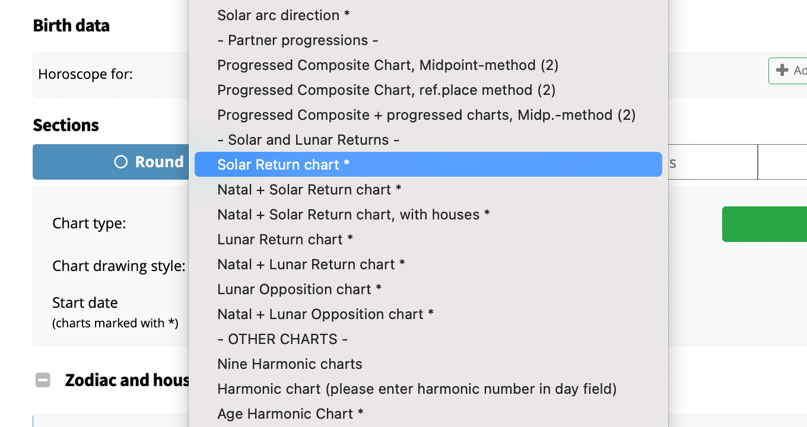
Task: Choose Natal + Lunar Opposition chart
Action: point(325,314)
